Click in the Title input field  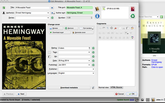(32, 7)
